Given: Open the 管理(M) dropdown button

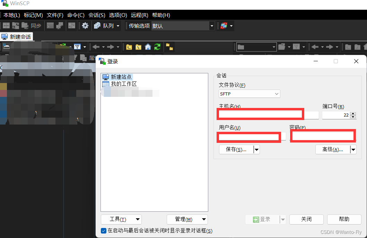Looking at the screenshot, I should (187, 219).
